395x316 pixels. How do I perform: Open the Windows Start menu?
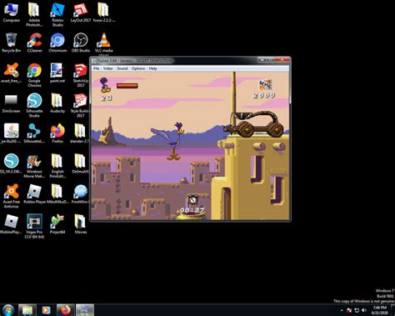(x=8, y=310)
